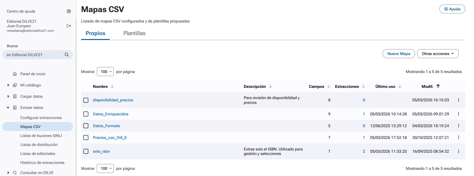Image resolution: width=474 pixels, height=176 pixels.
Task: Sort by Modif. column arrow
Action: click(x=438, y=86)
